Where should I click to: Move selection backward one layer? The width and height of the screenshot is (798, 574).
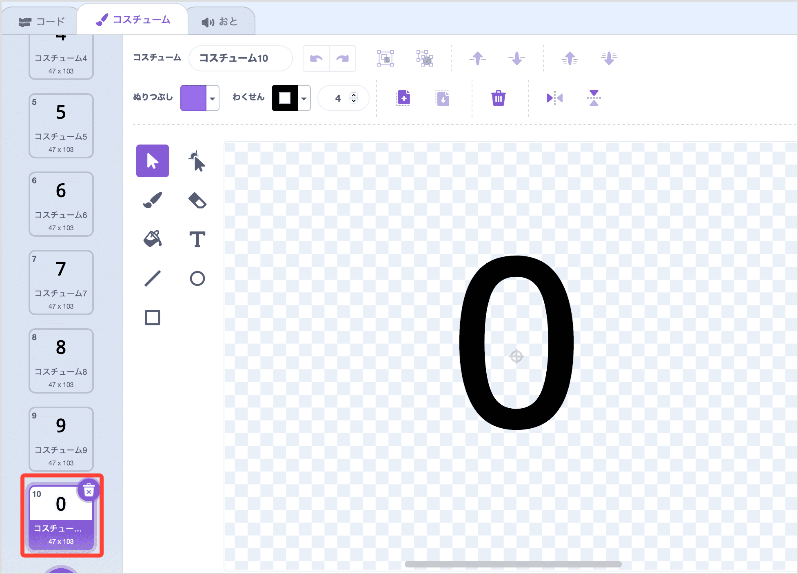(517, 58)
